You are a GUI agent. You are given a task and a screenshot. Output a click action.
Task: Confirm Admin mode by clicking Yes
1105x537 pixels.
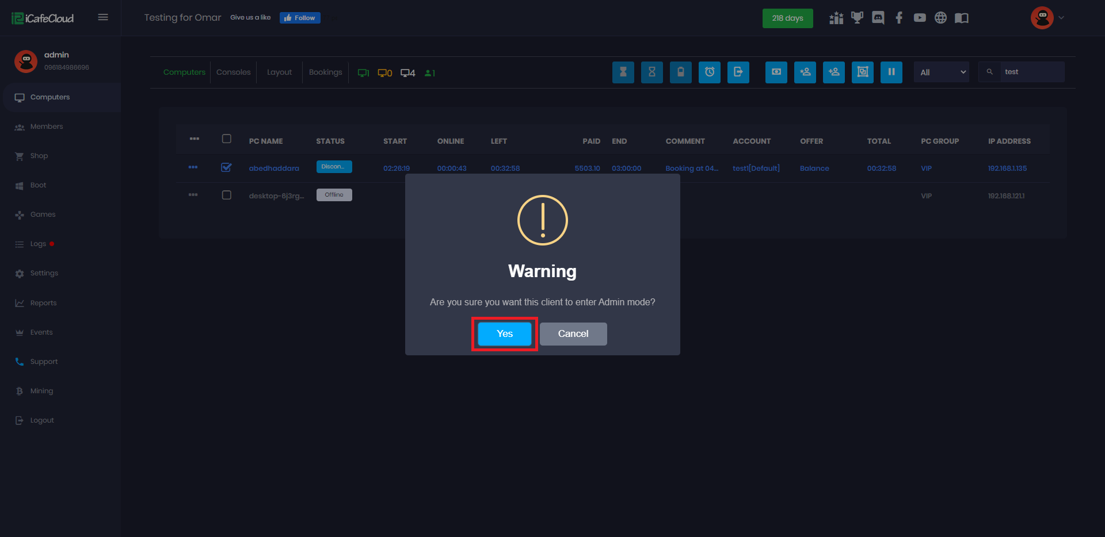(x=504, y=333)
